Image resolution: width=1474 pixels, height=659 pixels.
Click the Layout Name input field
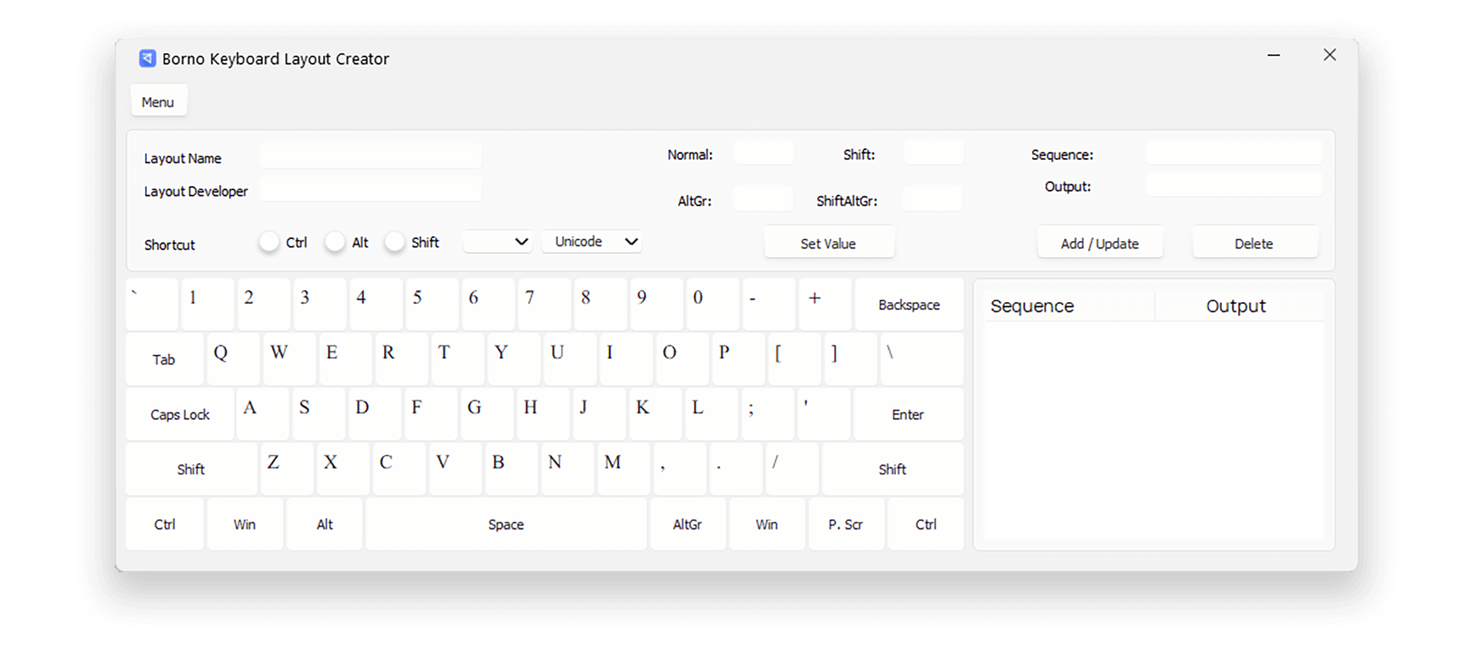tap(370, 157)
